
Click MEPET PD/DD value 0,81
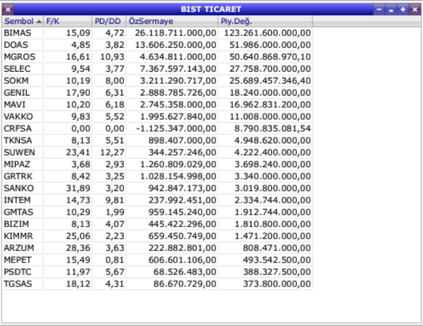(115, 260)
